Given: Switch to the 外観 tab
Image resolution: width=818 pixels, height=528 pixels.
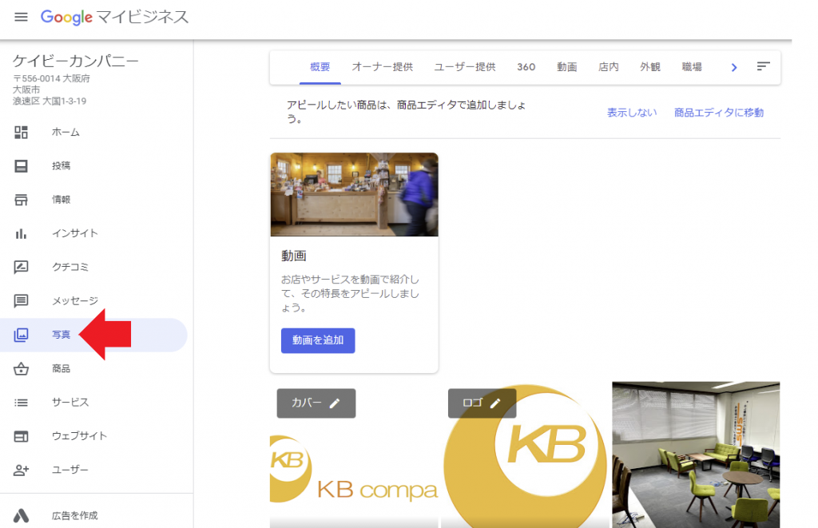Looking at the screenshot, I should 650,67.
